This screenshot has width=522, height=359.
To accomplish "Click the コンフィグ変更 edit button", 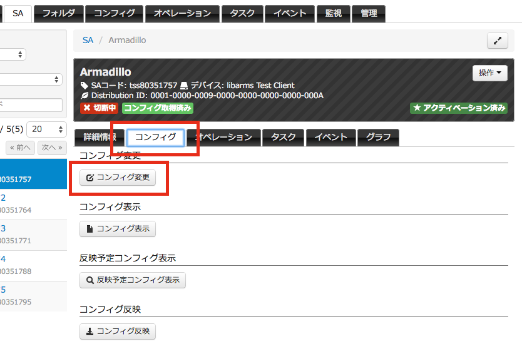I will [118, 178].
